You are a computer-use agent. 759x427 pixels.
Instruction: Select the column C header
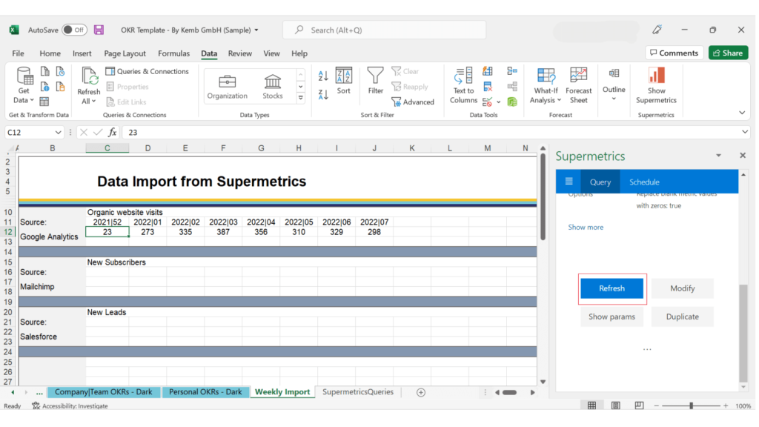[107, 148]
